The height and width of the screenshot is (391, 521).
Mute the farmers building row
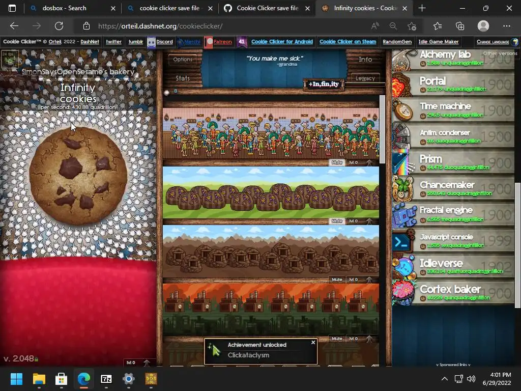tap(337, 162)
